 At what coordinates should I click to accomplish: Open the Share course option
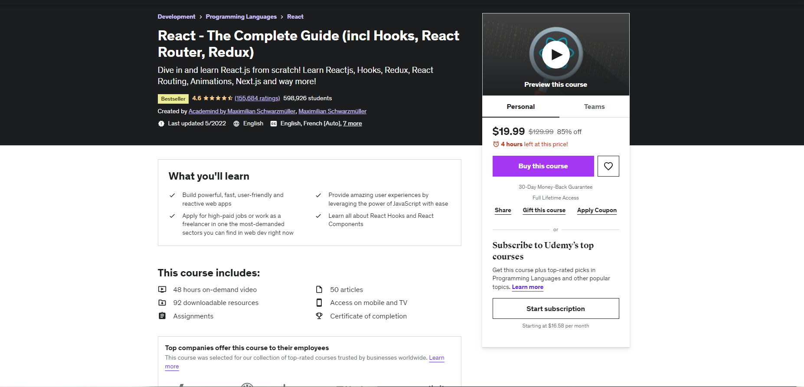click(x=503, y=210)
